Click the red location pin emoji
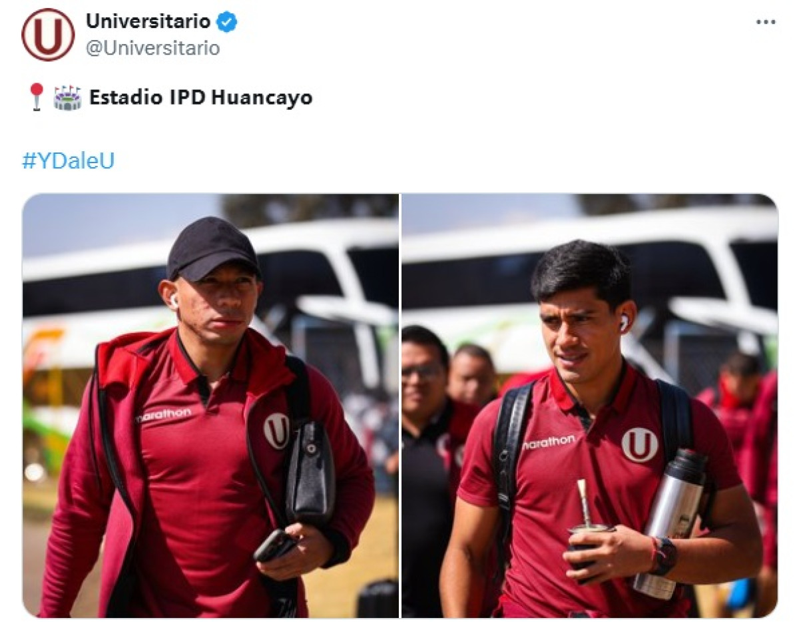 pyautogui.click(x=36, y=97)
